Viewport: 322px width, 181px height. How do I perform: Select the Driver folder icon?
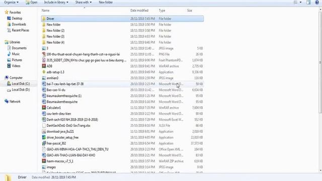coord(44,19)
